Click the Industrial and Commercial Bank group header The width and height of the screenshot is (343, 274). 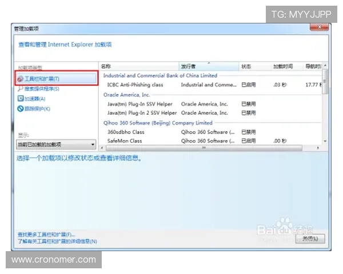(160, 75)
